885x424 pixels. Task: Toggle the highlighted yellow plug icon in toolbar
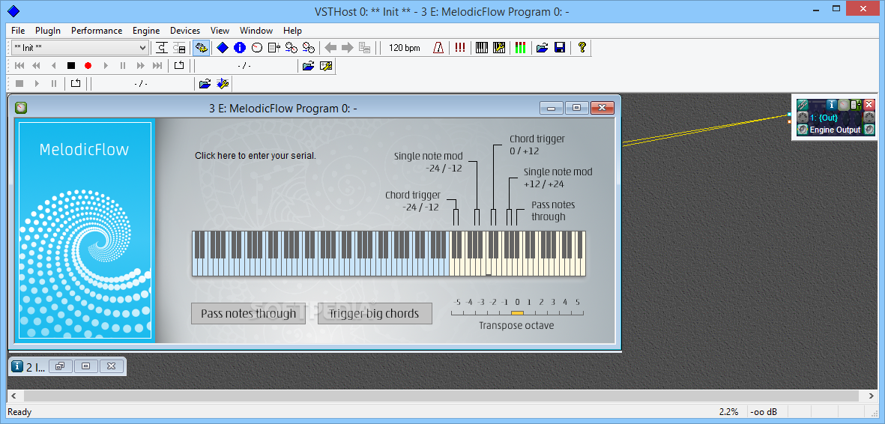pyautogui.click(x=201, y=48)
